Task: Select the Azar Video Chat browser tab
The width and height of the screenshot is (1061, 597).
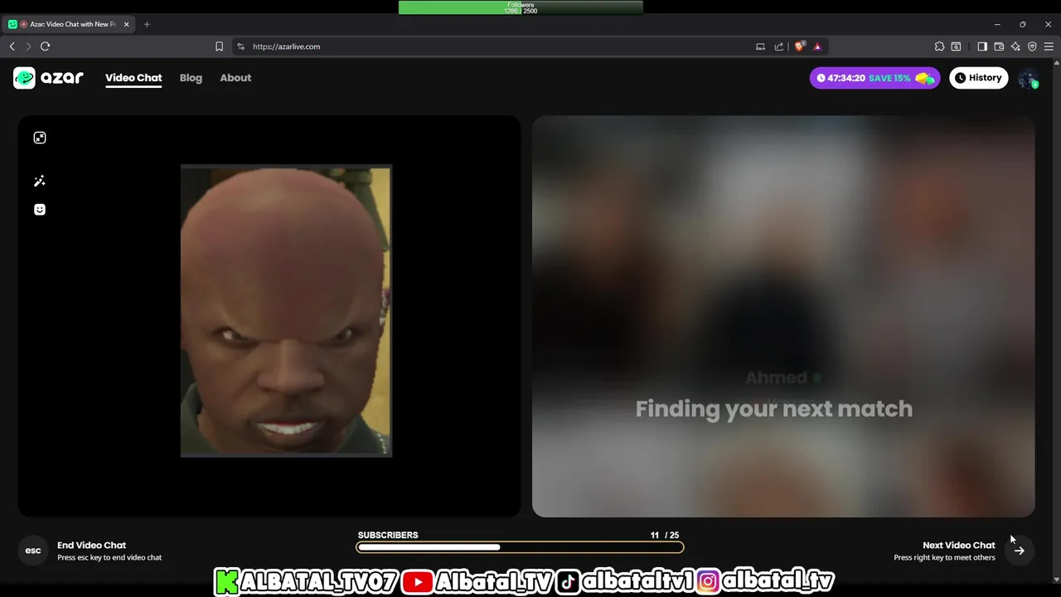Action: pyautogui.click(x=70, y=24)
